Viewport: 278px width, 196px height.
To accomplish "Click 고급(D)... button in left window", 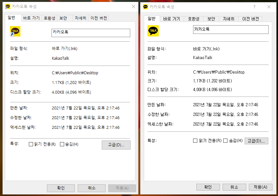I will pyautogui.click(x=116, y=145).
